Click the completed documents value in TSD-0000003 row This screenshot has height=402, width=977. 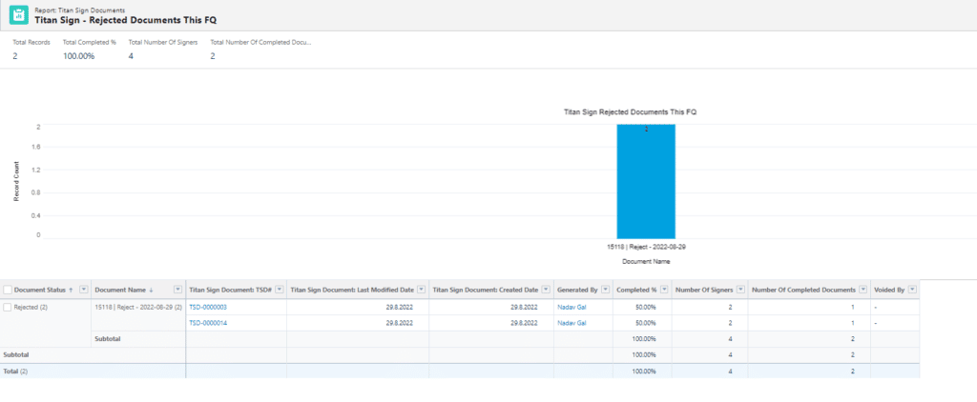point(852,308)
